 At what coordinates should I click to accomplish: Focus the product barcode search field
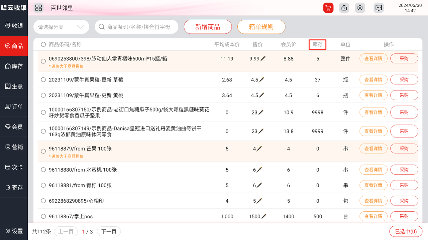(138, 27)
